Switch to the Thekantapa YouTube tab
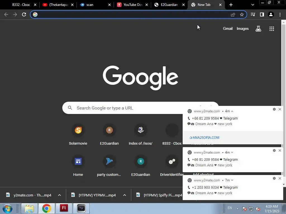This screenshot has width=286, height=214. (58, 5)
